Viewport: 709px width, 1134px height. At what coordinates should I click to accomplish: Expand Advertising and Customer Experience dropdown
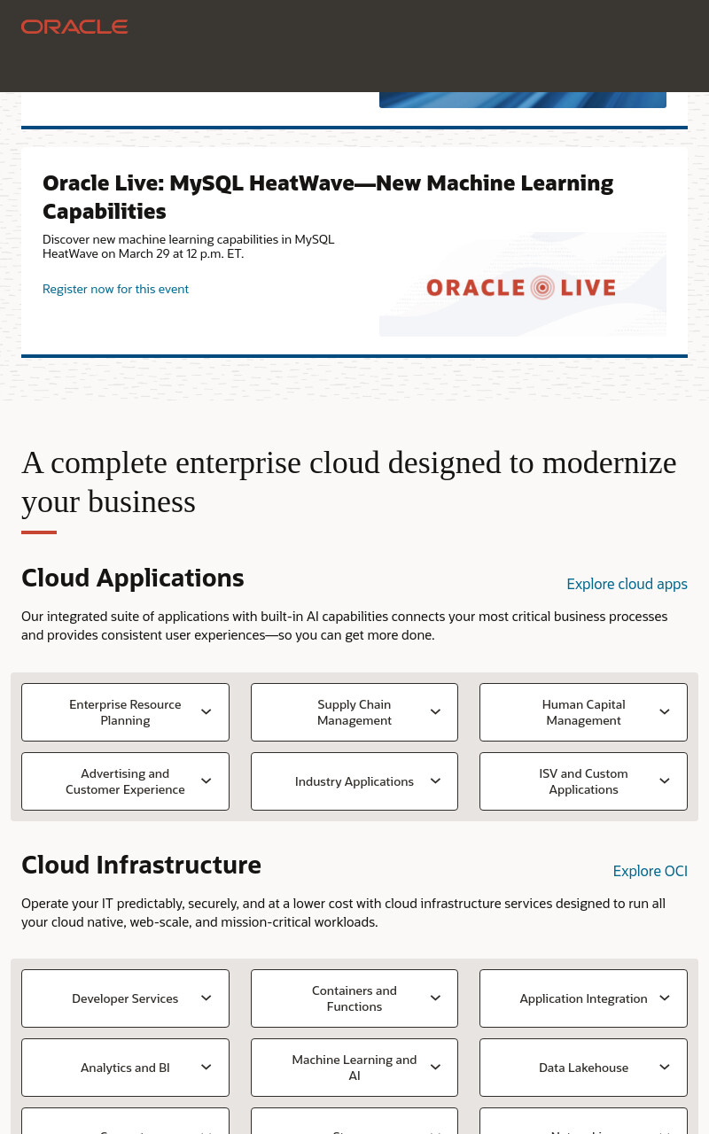coord(125,781)
